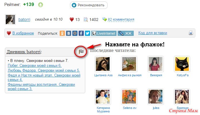Share via Mail.ru @ icon
200x115 pixels.
click(x=75, y=33)
